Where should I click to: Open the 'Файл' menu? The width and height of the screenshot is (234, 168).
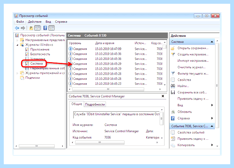click(20, 22)
